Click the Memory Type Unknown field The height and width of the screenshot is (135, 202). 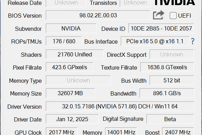click(78, 80)
